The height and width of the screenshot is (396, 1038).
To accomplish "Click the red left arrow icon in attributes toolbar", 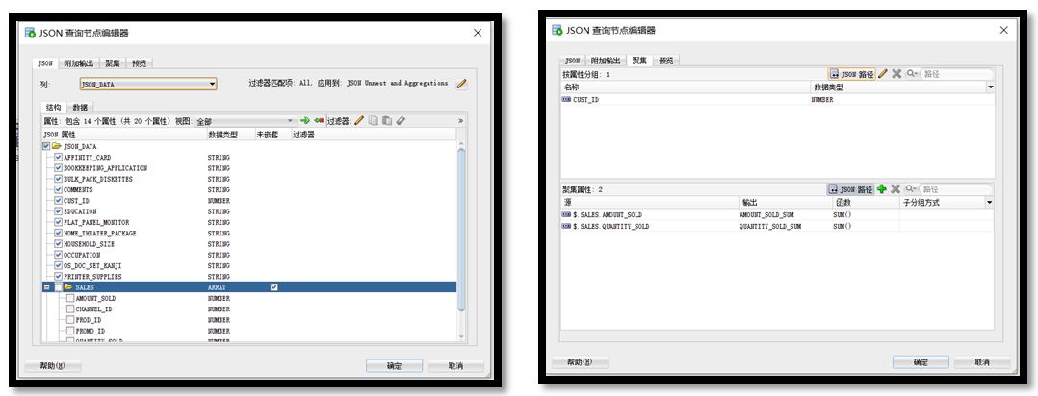I will [319, 121].
